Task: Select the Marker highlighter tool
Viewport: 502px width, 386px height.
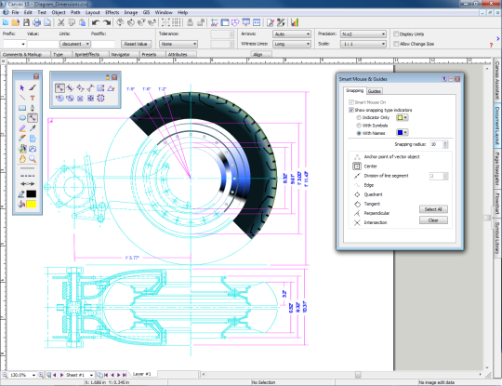Action: (22, 128)
